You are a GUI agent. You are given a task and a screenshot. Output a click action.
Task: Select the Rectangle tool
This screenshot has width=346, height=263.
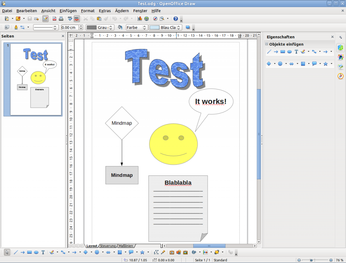click(x=29, y=252)
